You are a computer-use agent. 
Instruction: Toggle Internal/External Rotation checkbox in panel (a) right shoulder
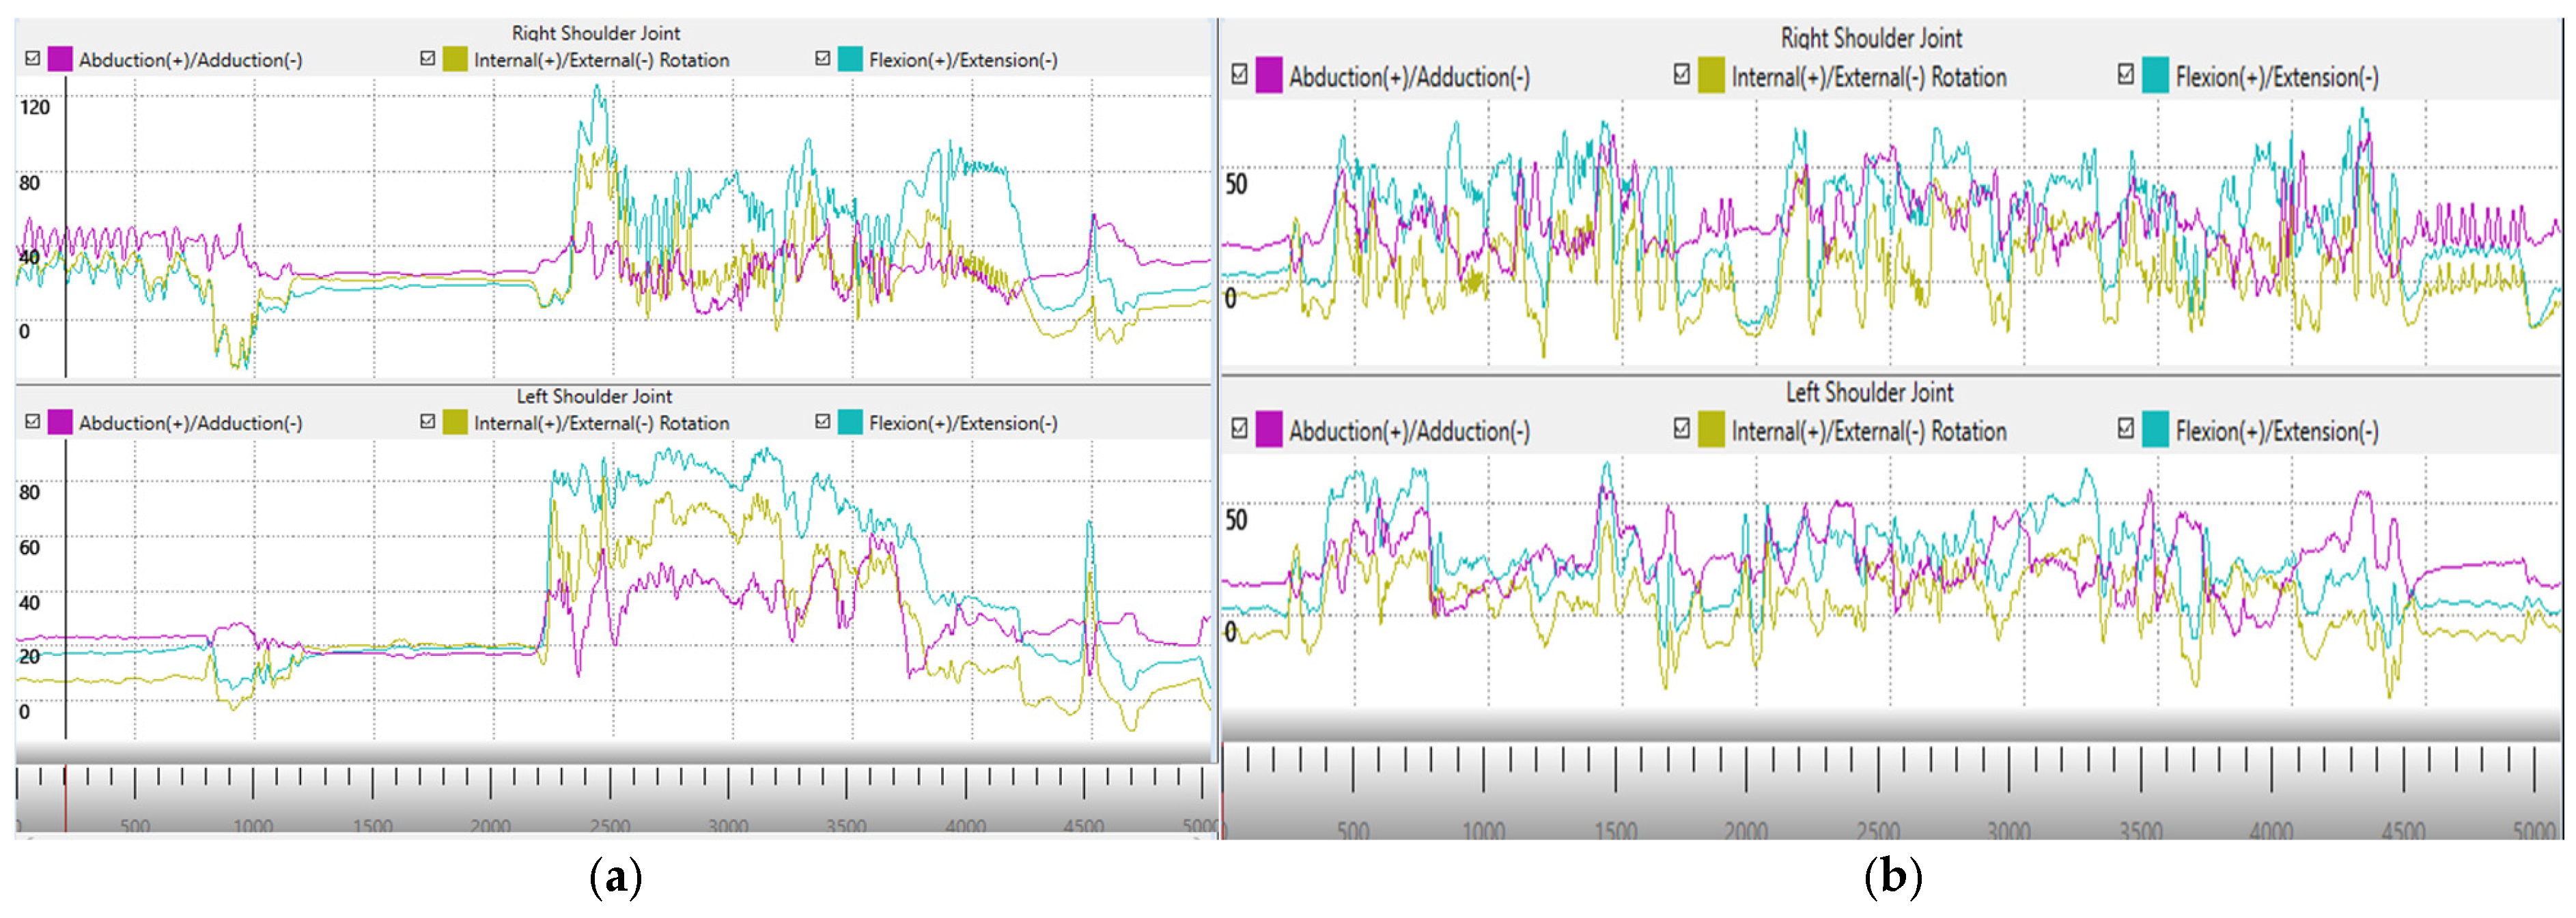(x=427, y=59)
